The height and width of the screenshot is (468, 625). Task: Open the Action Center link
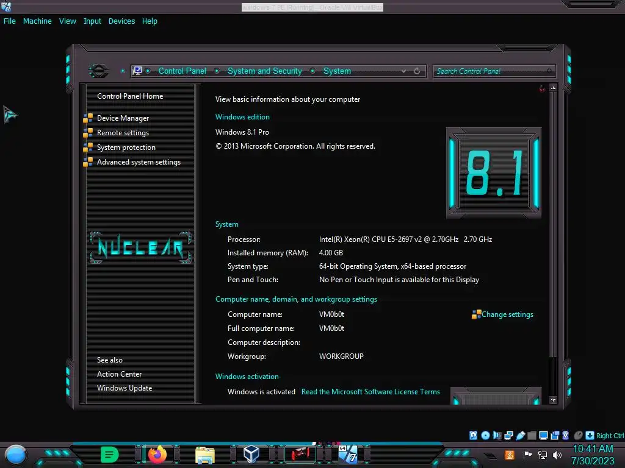point(119,374)
